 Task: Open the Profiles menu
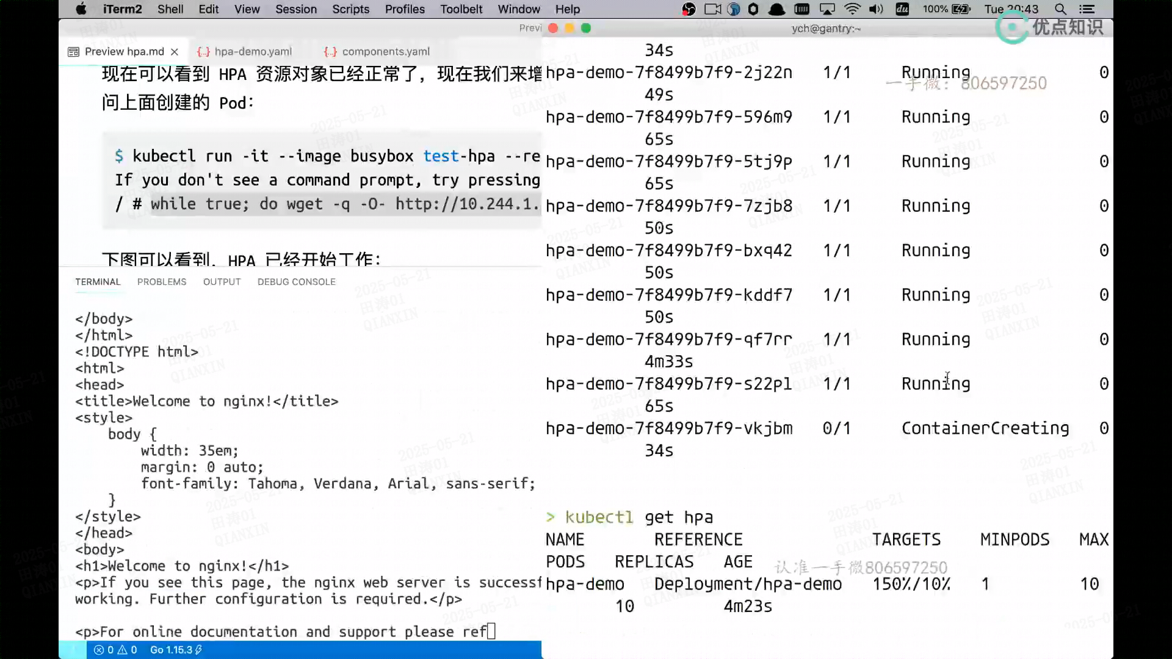click(x=404, y=9)
